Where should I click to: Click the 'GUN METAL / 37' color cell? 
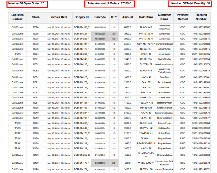146,44
